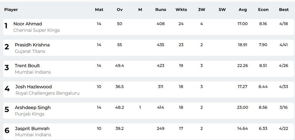Sort by Avg column header
295x140 pixels.
tap(243, 10)
